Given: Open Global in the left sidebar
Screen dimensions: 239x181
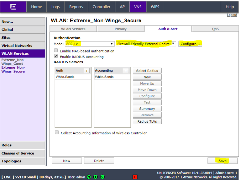Looking at the screenshot, I should pyautogui.click(x=22, y=30).
